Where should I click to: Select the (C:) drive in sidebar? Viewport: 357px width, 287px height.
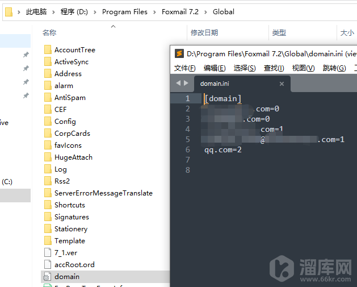(7, 182)
